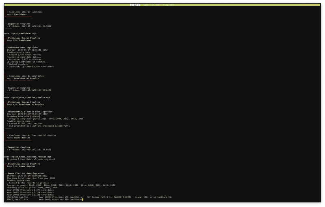Switch to the 2:zsh tmux window tab

[145, 5]
